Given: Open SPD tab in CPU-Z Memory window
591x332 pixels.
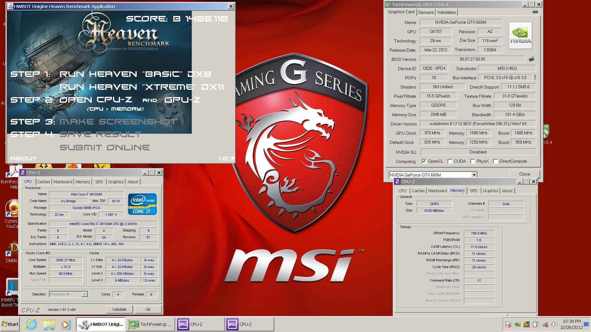Looking at the screenshot, I should click(x=473, y=191).
